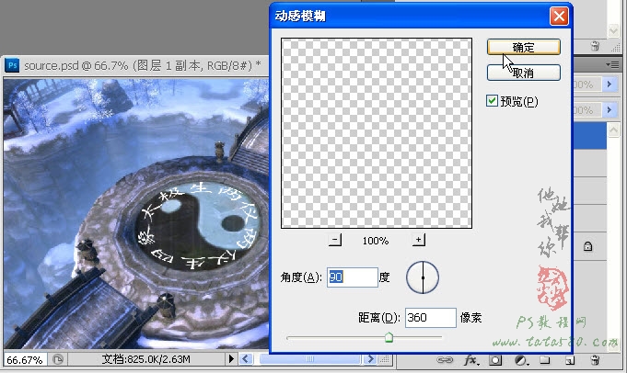The width and height of the screenshot is (627, 373).
Task: Click the angle direction dial
Action: [x=423, y=277]
